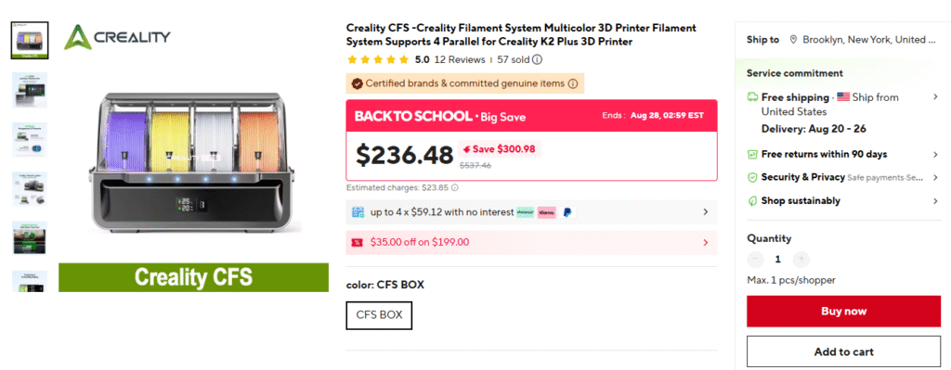Click the Buy now button

coord(843,312)
